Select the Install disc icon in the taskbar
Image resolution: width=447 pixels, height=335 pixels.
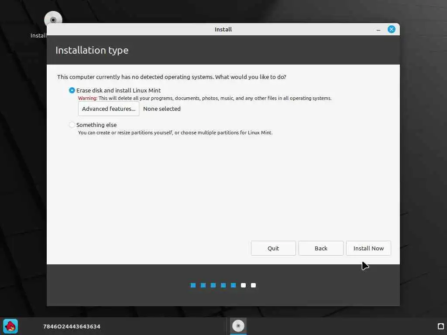(238, 326)
